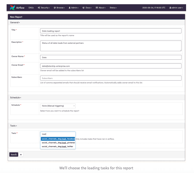Focus the Title text field

click(111, 31)
